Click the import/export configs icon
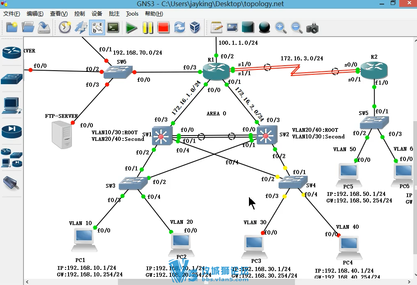This screenshot has height=285, width=417. coord(81,28)
